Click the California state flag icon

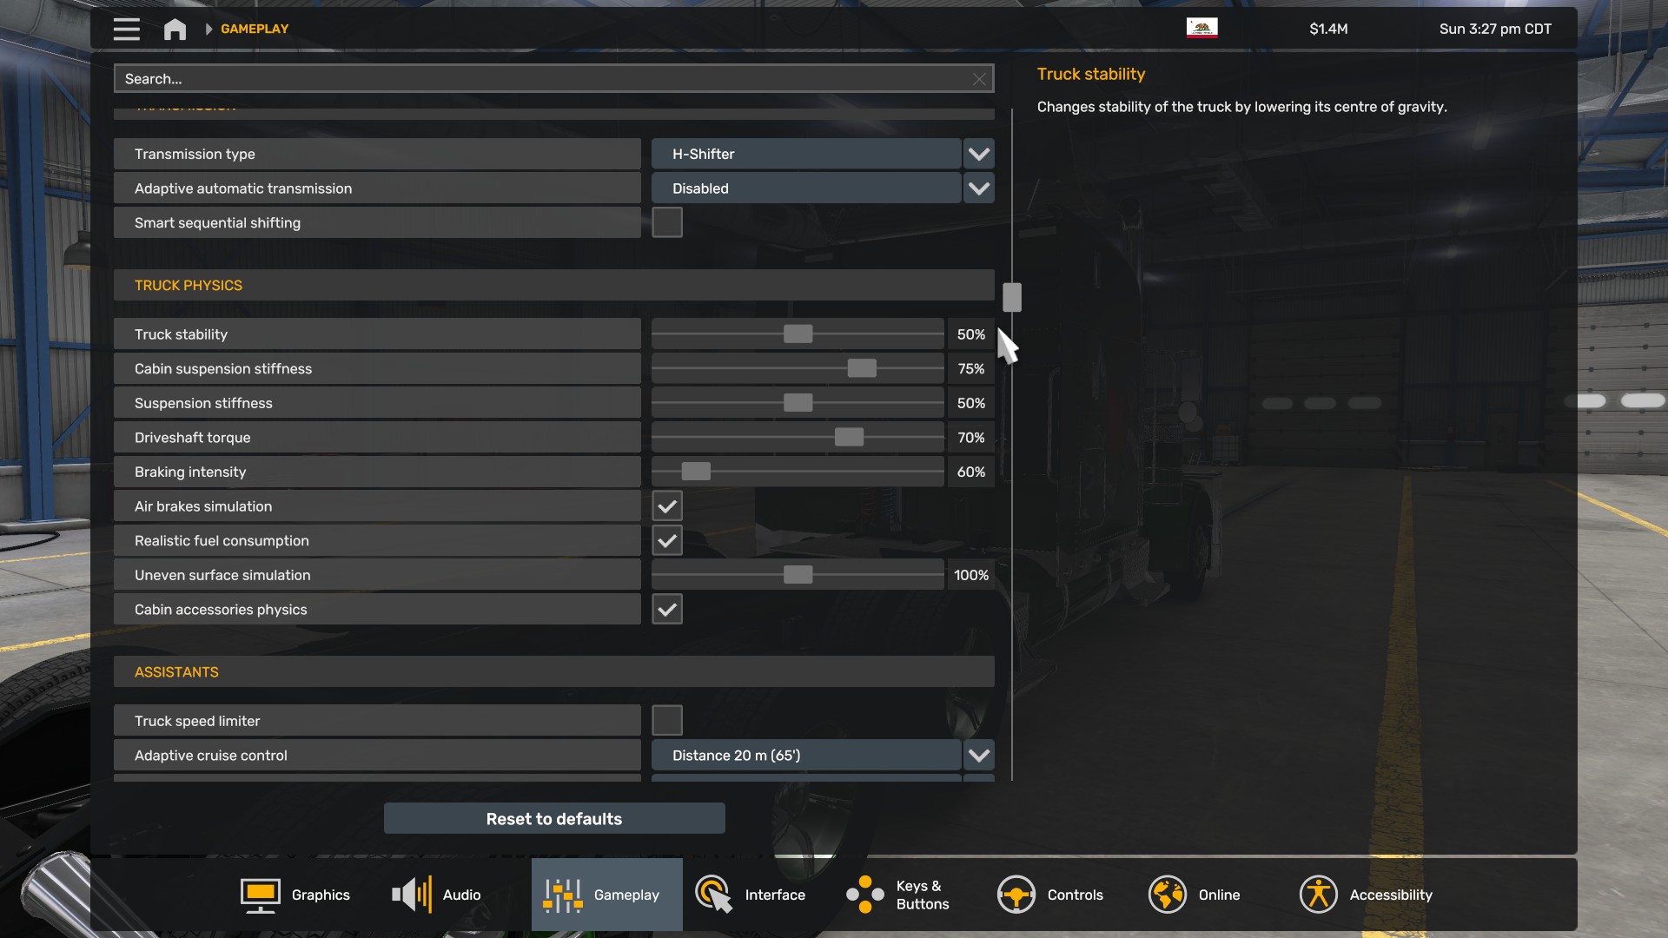point(1201,28)
